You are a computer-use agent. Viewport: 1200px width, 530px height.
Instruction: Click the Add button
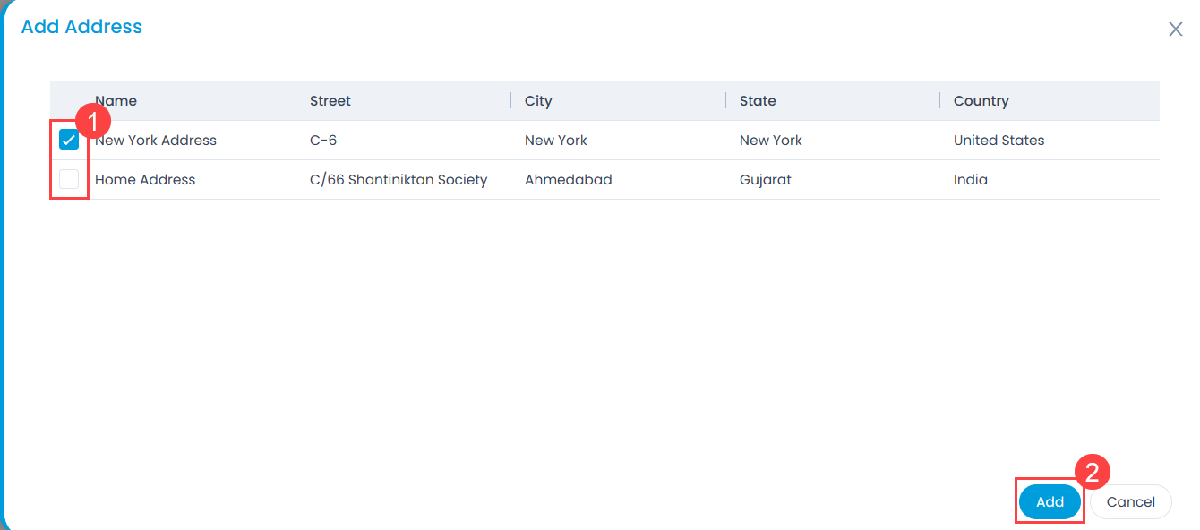pyautogui.click(x=1050, y=502)
